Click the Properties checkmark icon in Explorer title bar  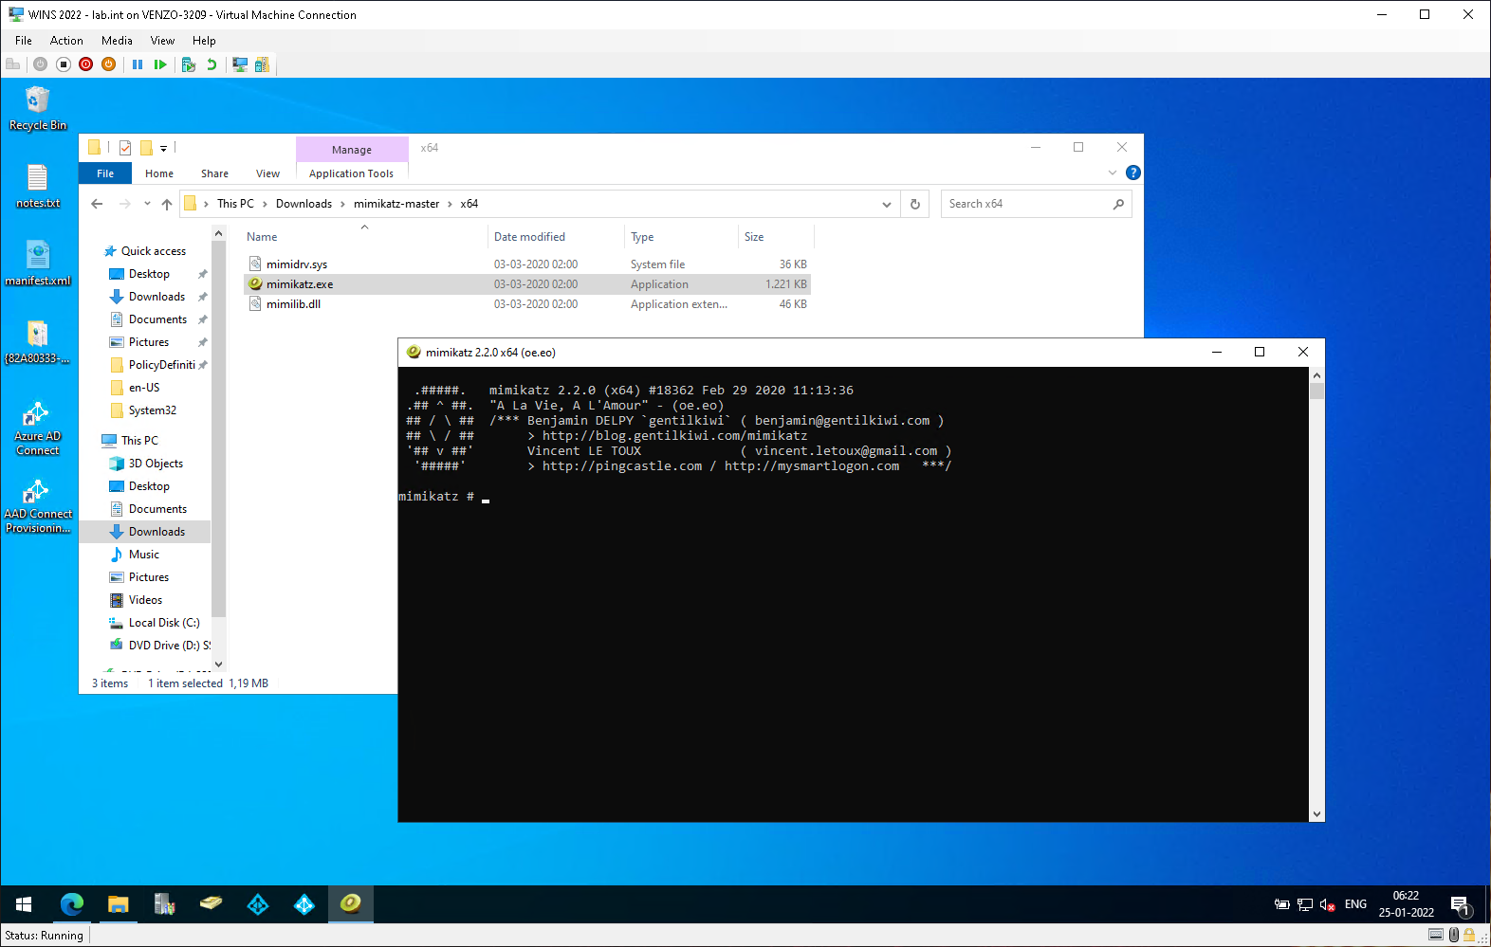125,148
